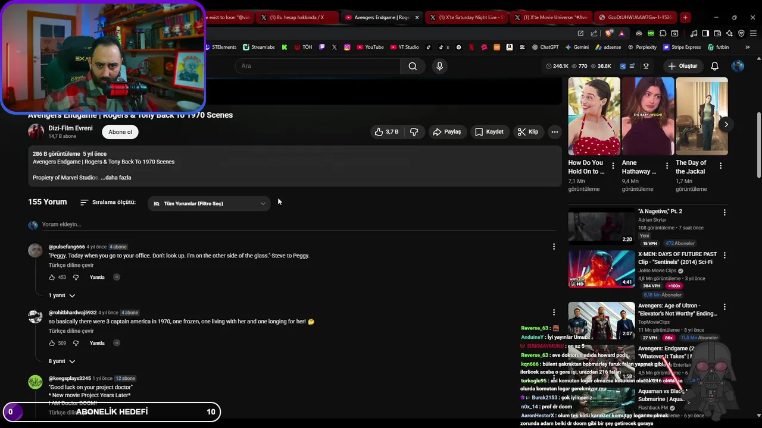The height and width of the screenshot is (428, 762).
Task: Dislike the @rohitbhardwaj5932 comment
Action: pos(76,343)
